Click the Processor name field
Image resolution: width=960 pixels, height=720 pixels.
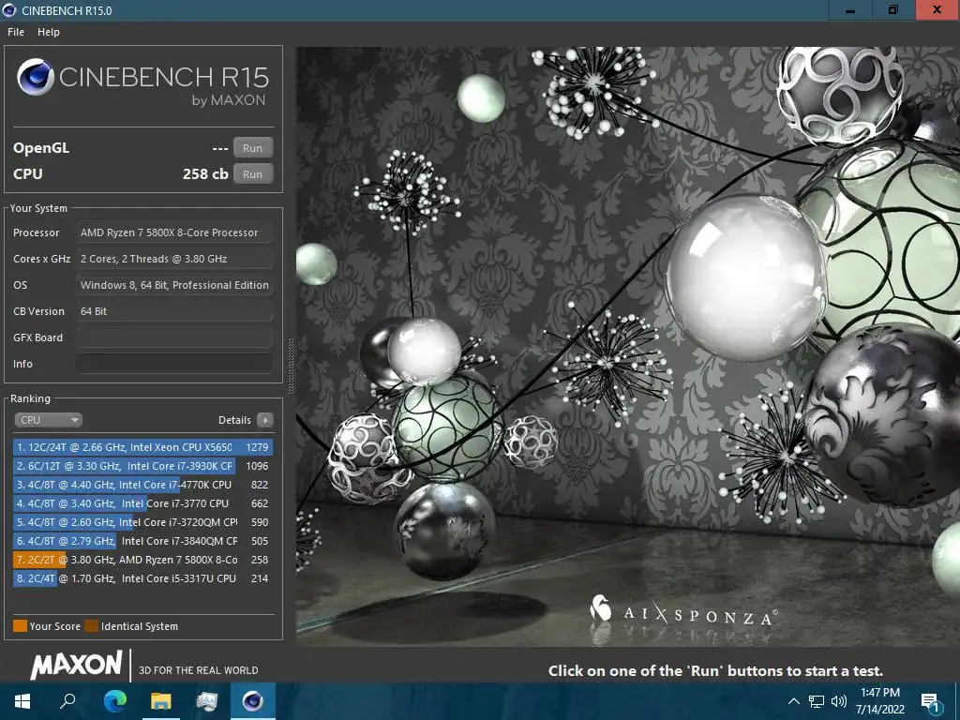(174, 232)
